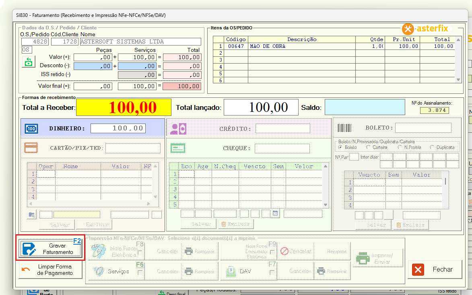Click the Salvar button under the cheque table
This screenshot has width=472, height=295.
199,224
